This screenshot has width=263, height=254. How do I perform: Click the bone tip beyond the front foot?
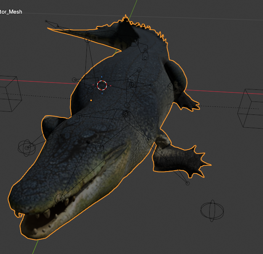click(x=188, y=183)
